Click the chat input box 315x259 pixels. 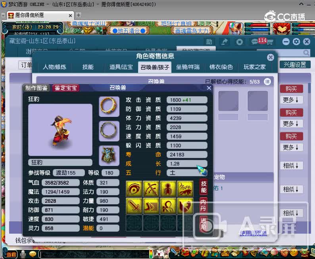tap(95, 254)
